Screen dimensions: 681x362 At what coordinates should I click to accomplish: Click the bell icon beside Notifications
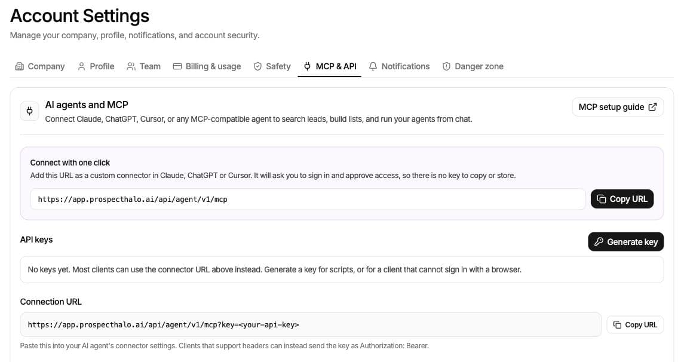point(373,66)
